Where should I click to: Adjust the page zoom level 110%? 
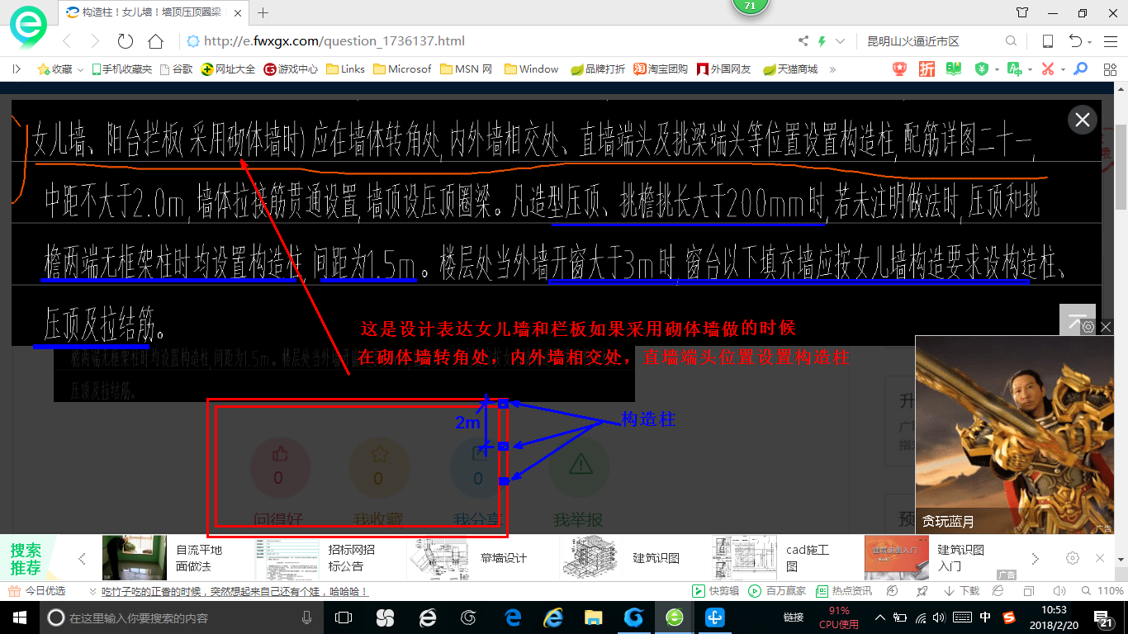[1102, 591]
